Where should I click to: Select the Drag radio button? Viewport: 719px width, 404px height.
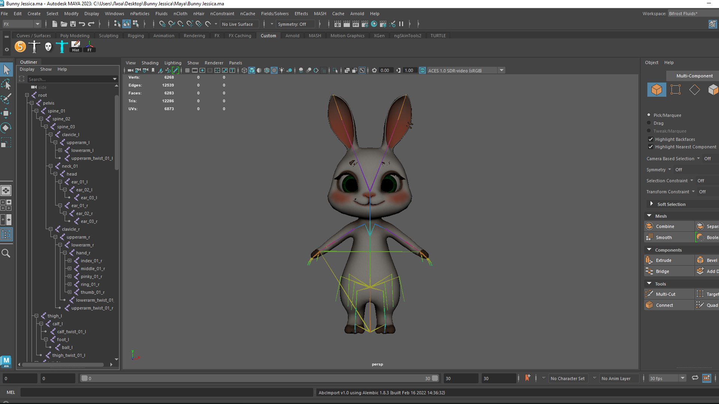pos(649,123)
